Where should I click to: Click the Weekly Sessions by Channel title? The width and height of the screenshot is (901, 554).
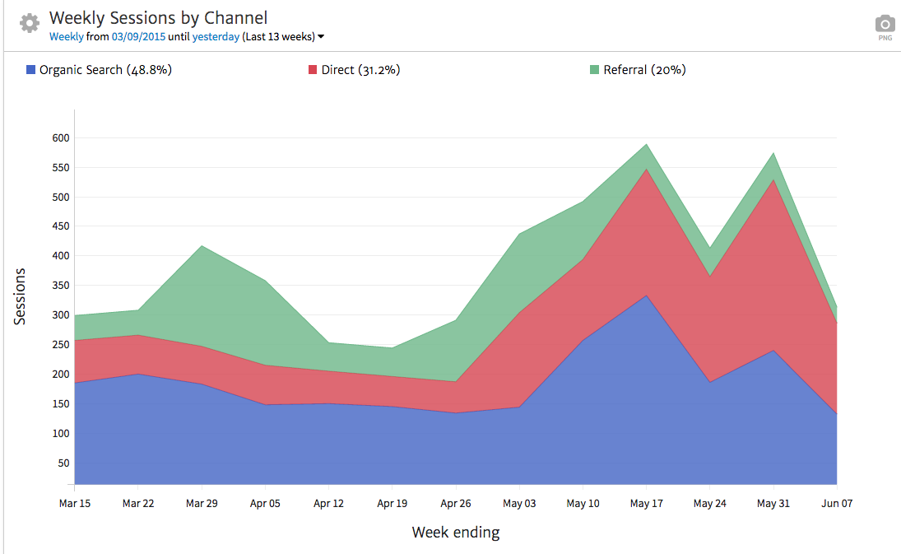click(158, 17)
